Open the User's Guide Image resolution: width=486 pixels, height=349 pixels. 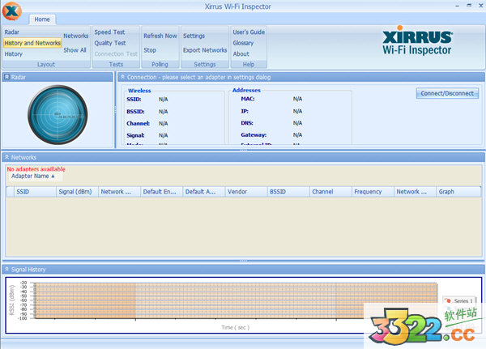249,32
